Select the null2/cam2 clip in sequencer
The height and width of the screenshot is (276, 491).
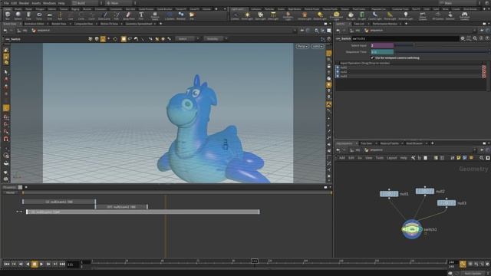pyautogui.click(x=121, y=207)
